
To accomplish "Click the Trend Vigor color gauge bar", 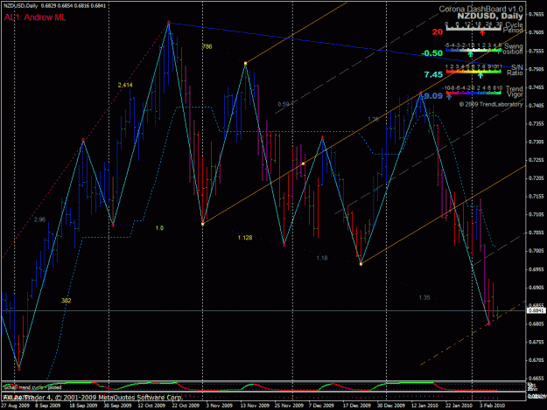I will [473, 93].
